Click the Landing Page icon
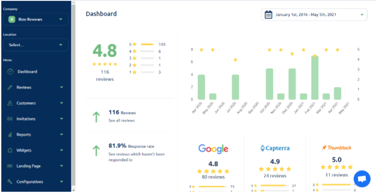Screen dimensions: 376x196 [x=10, y=166]
